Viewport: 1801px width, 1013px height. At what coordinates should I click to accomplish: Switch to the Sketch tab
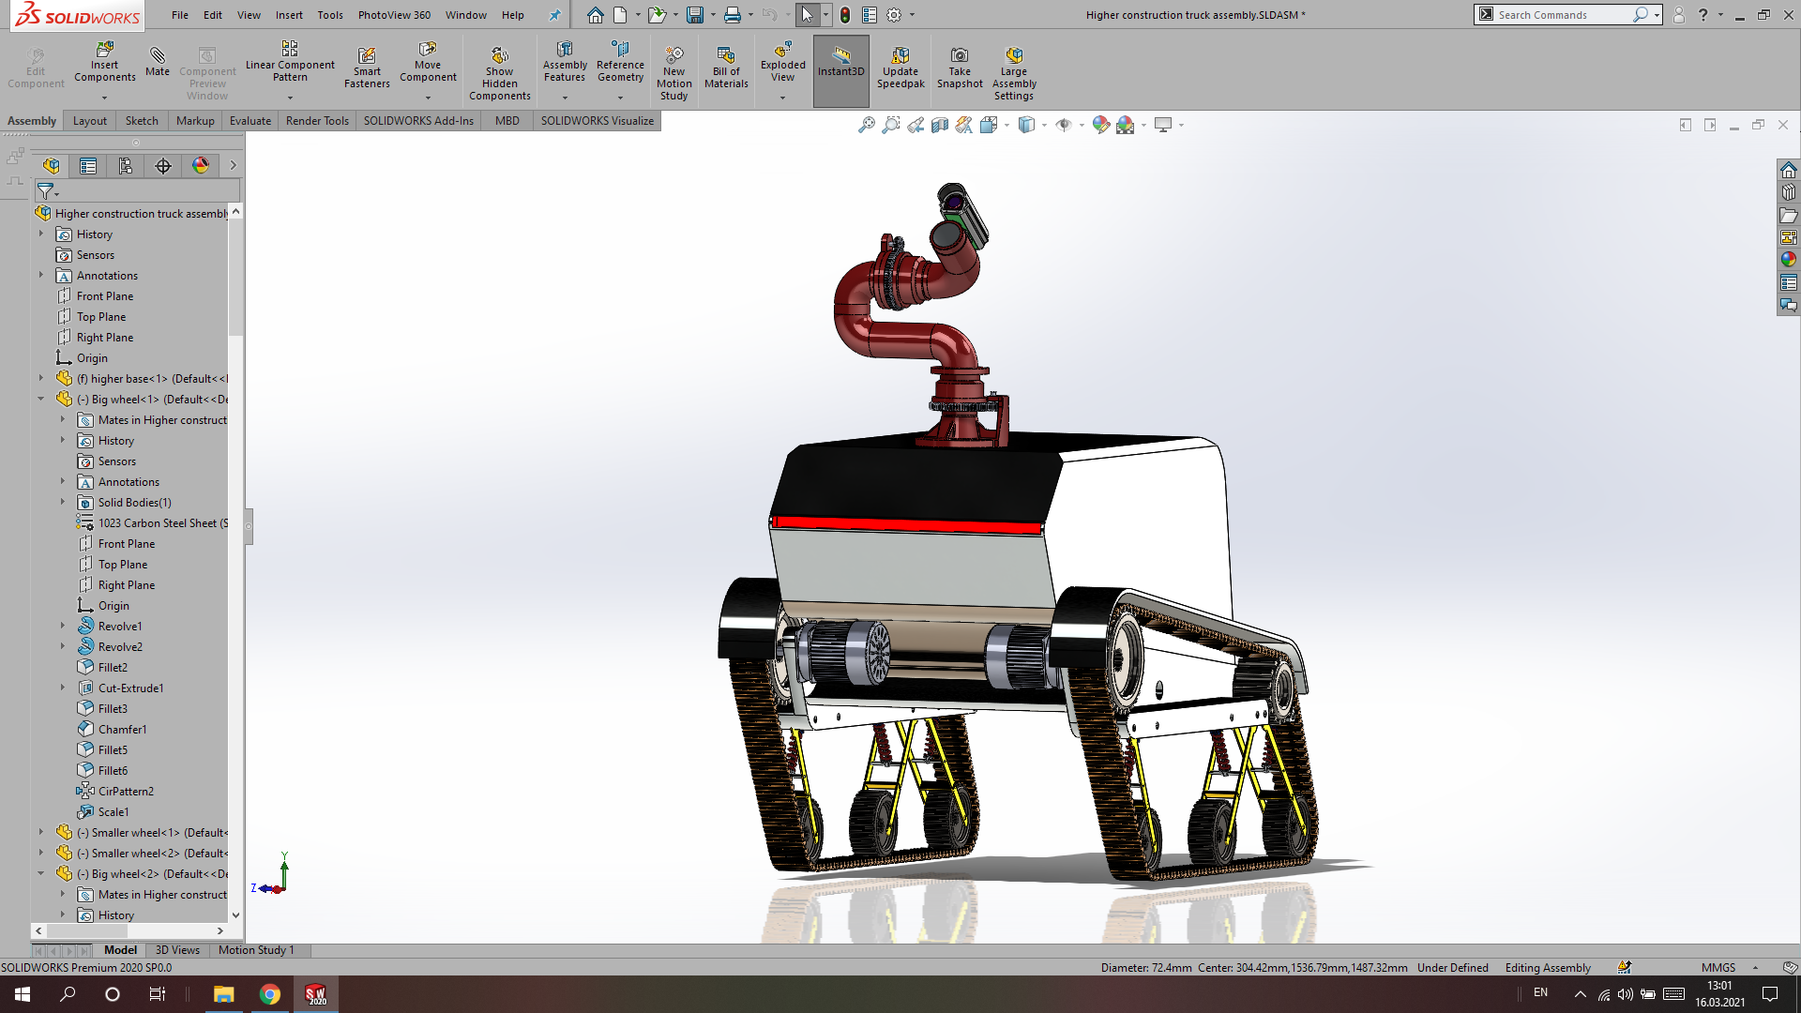[142, 121]
